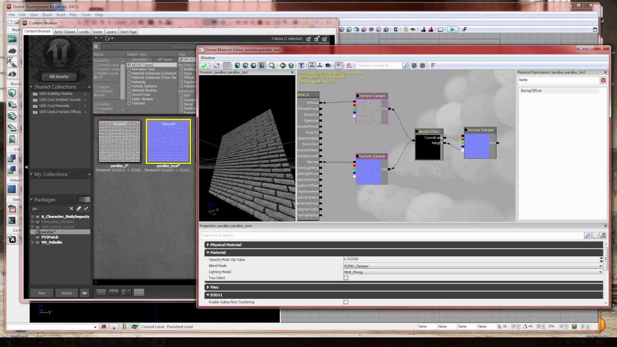Switch to Actor Classes tab
The image size is (617, 347).
coord(65,32)
